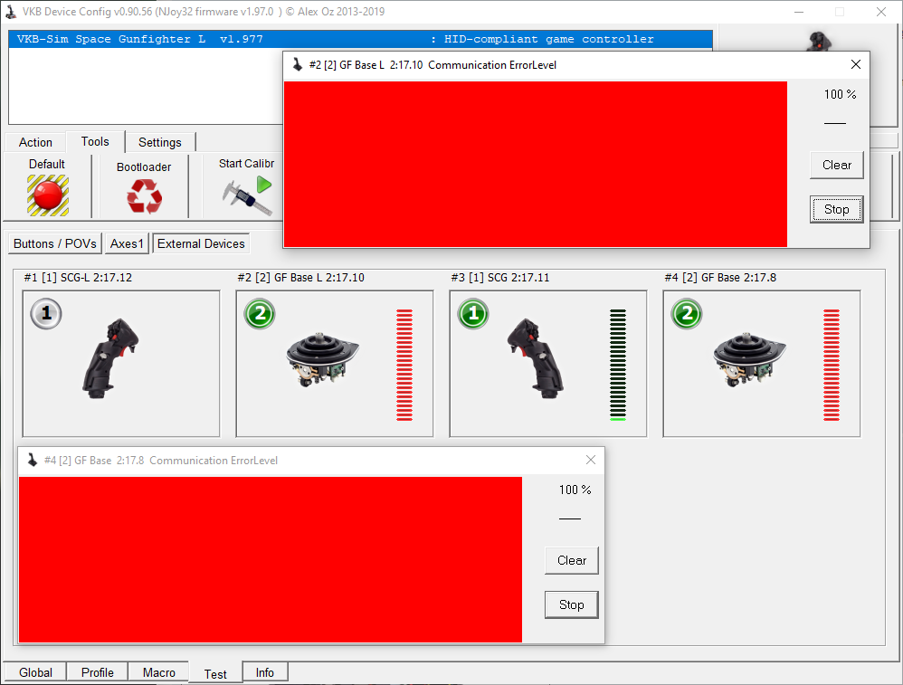Click the #3 SCG joystick grip image
Image resolution: width=903 pixels, height=685 pixels.
coord(536,358)
